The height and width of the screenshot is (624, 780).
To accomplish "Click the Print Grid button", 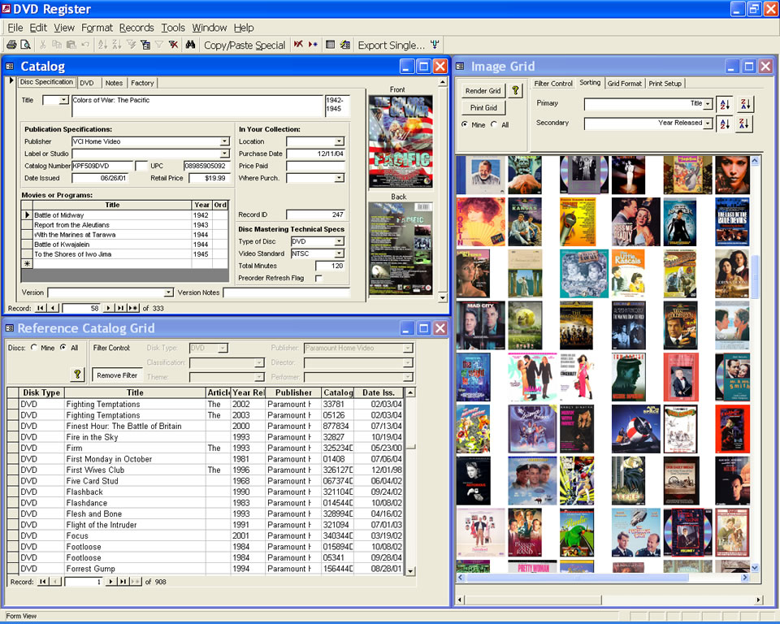I will pos(483,107).
